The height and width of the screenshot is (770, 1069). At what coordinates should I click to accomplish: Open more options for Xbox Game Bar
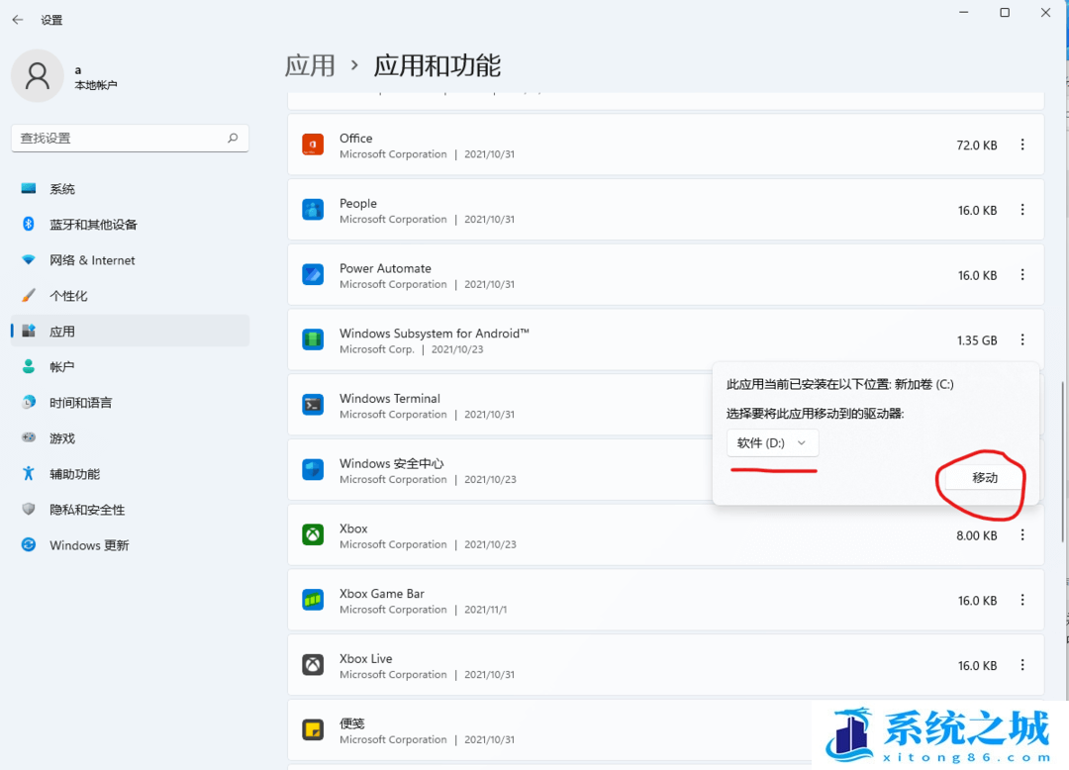[1021, 600]
